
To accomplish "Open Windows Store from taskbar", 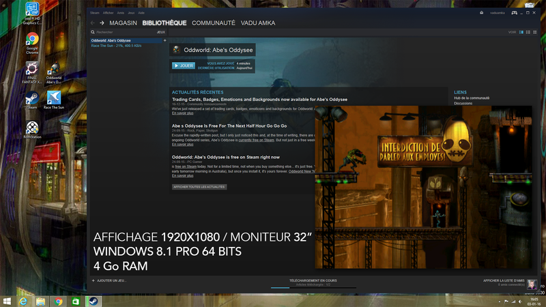I will coord(76,302).
